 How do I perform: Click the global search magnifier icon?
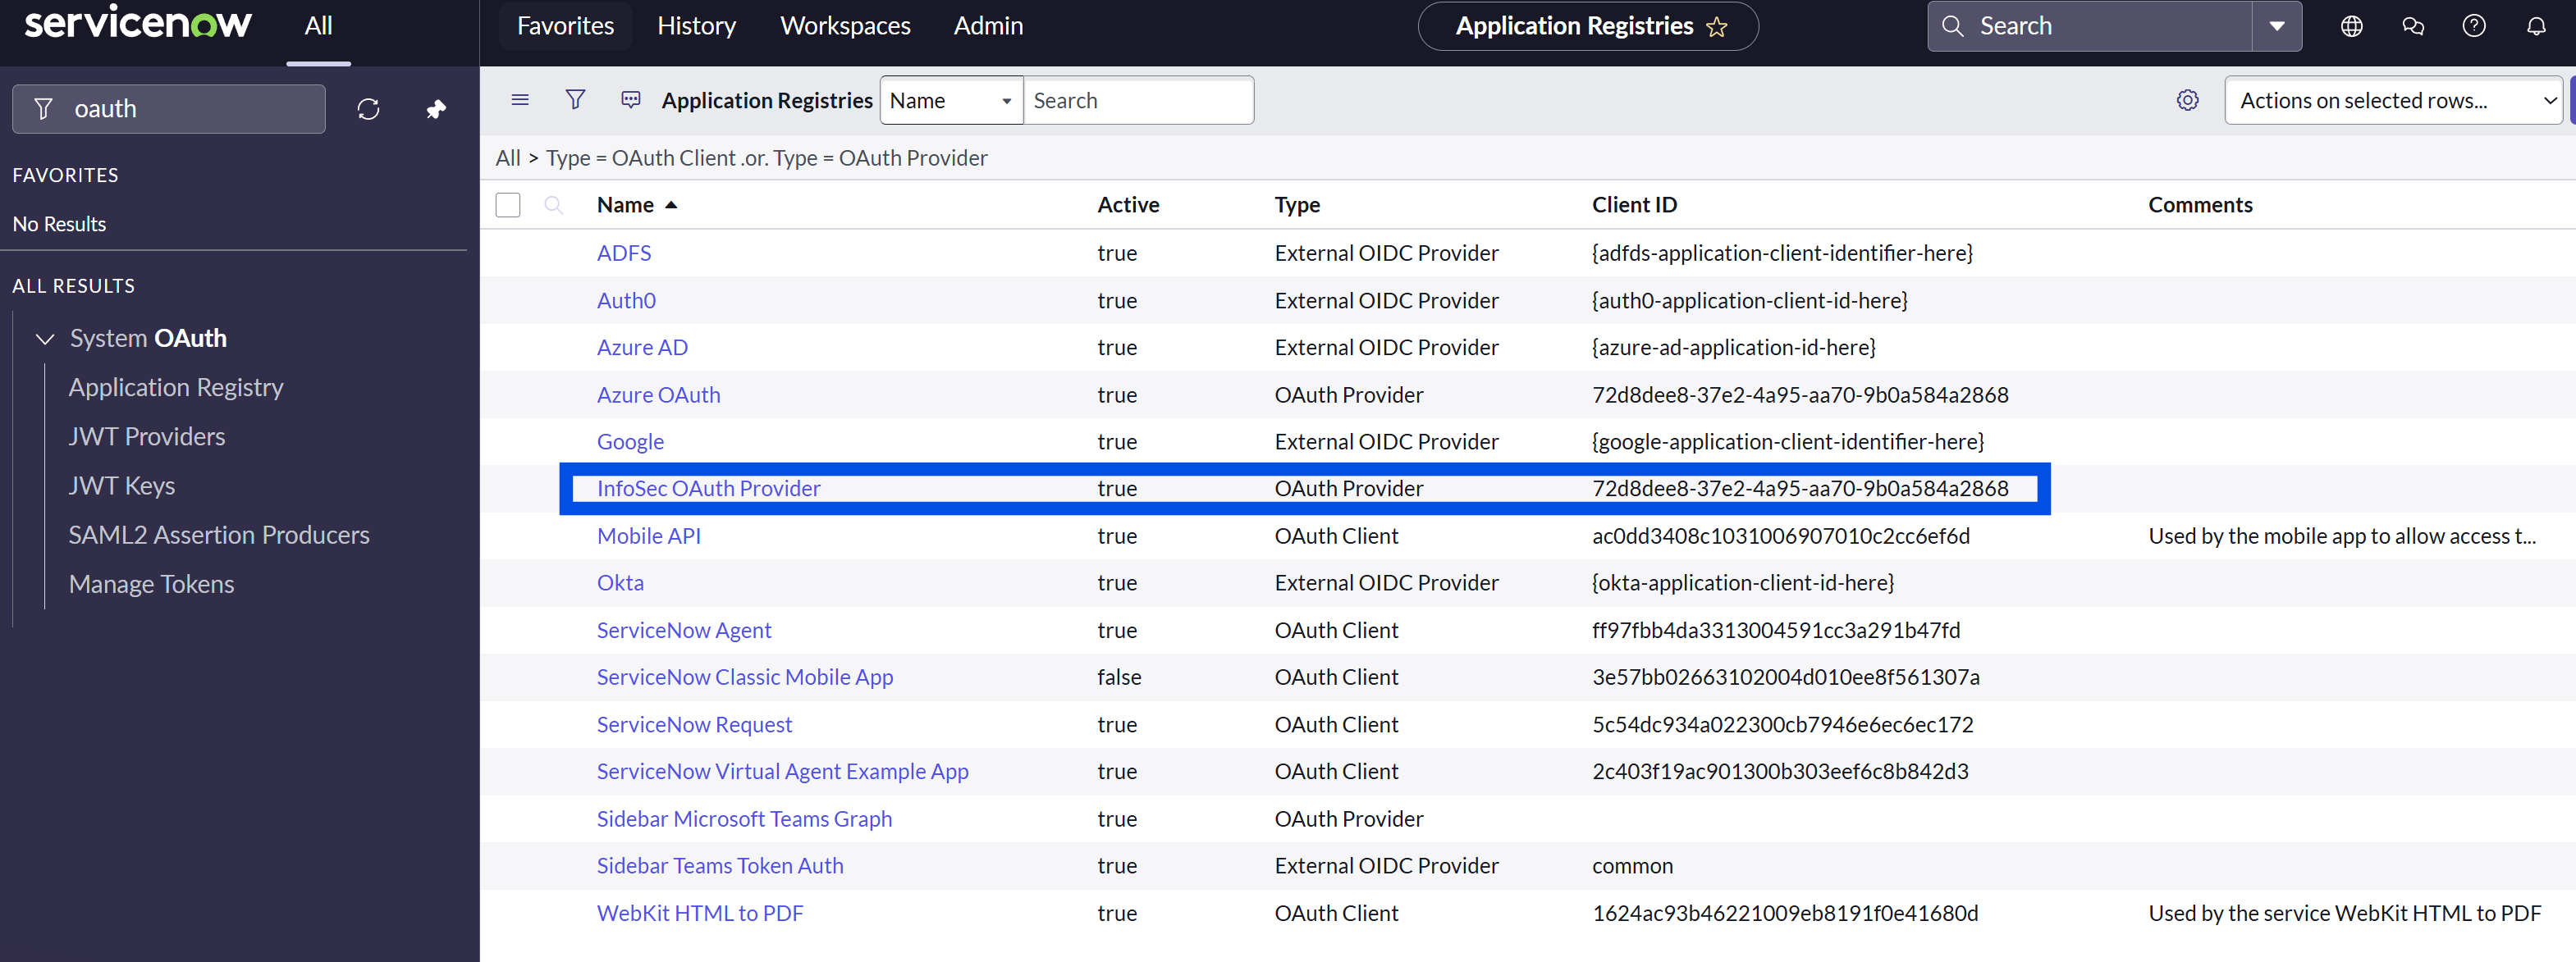[x=1952, y=26]
